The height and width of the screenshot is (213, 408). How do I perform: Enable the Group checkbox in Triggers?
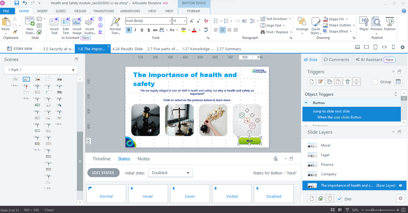(x=375, y=82)
